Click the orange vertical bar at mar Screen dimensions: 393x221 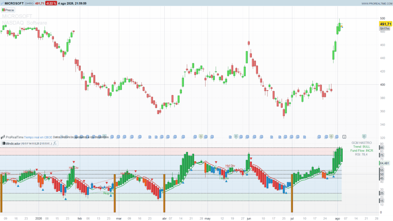coord(115,193)
